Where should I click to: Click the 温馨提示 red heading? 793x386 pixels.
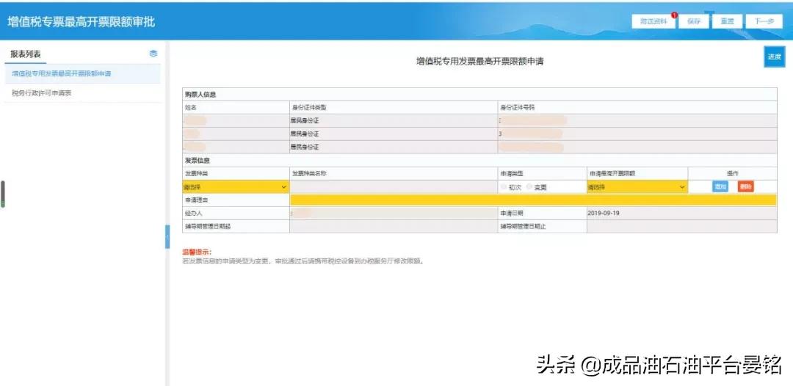click(x=198, y=252)
